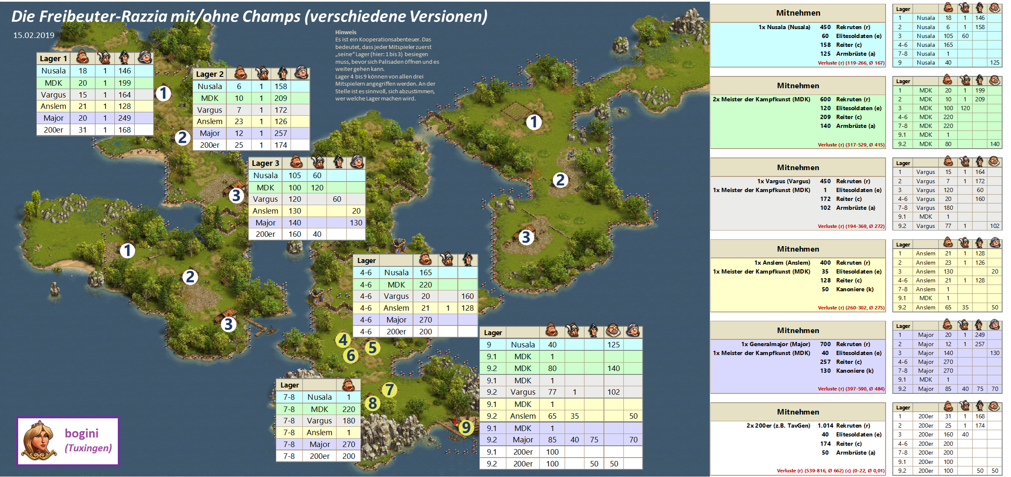
Task: Select yellow camp marker 7 on the map
Action: 389,389
